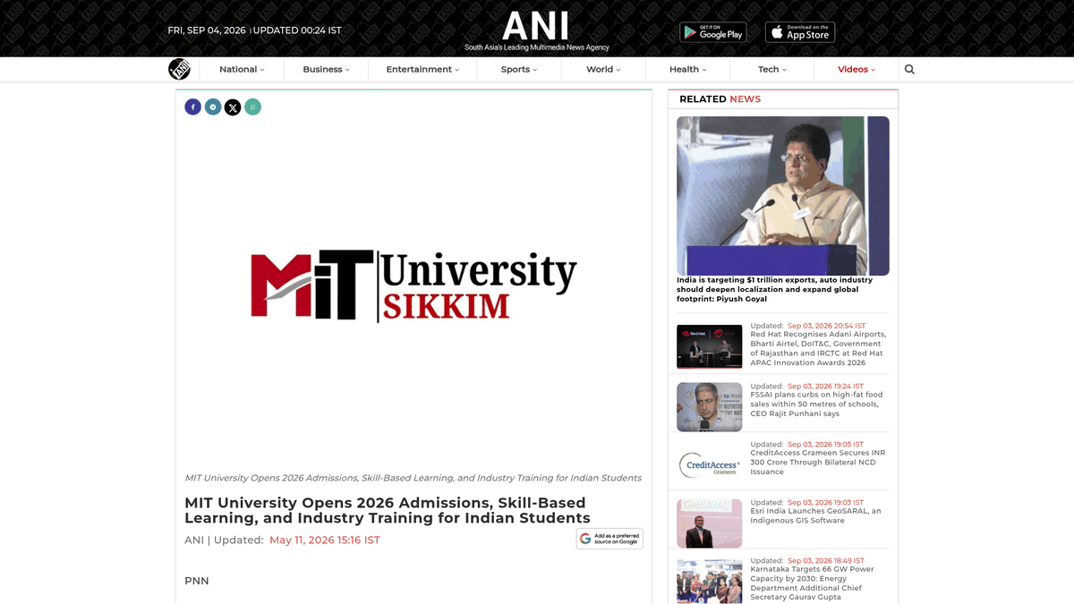Image resolution: width=1074 pixels, height=604 pixels.
Task: Click the round ANI logo in navbar
Action: [x=179, y=69]
